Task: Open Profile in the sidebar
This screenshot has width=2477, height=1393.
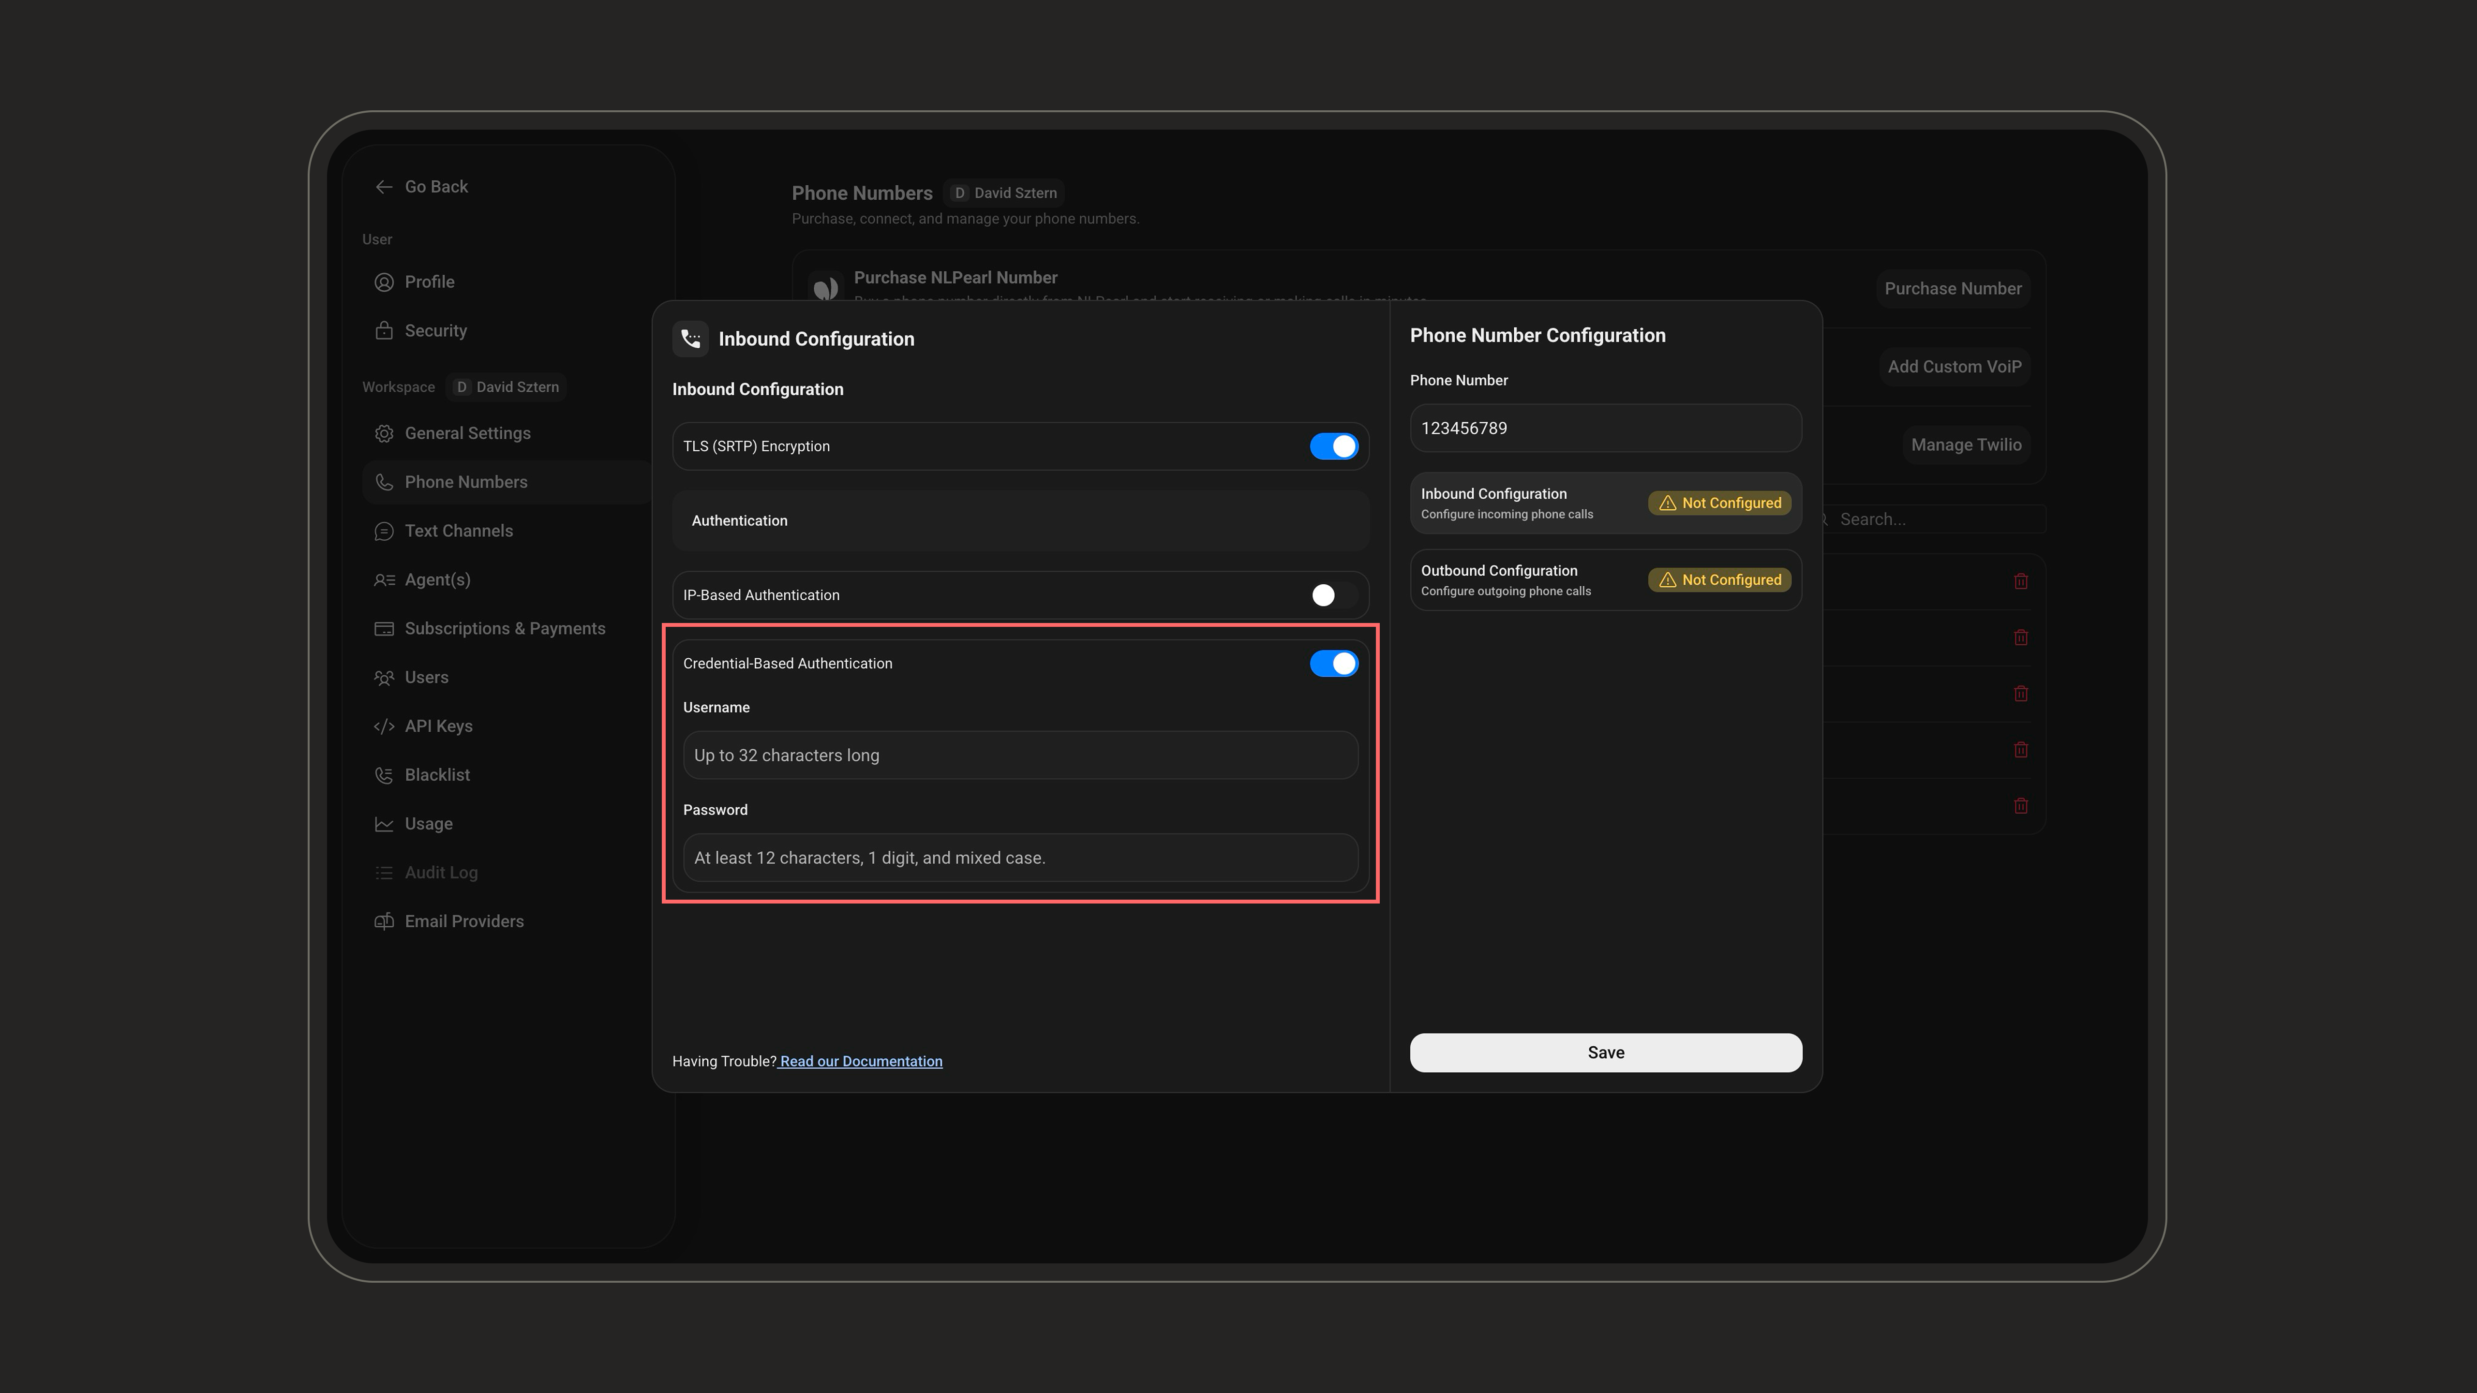Action: click(507, 282)
